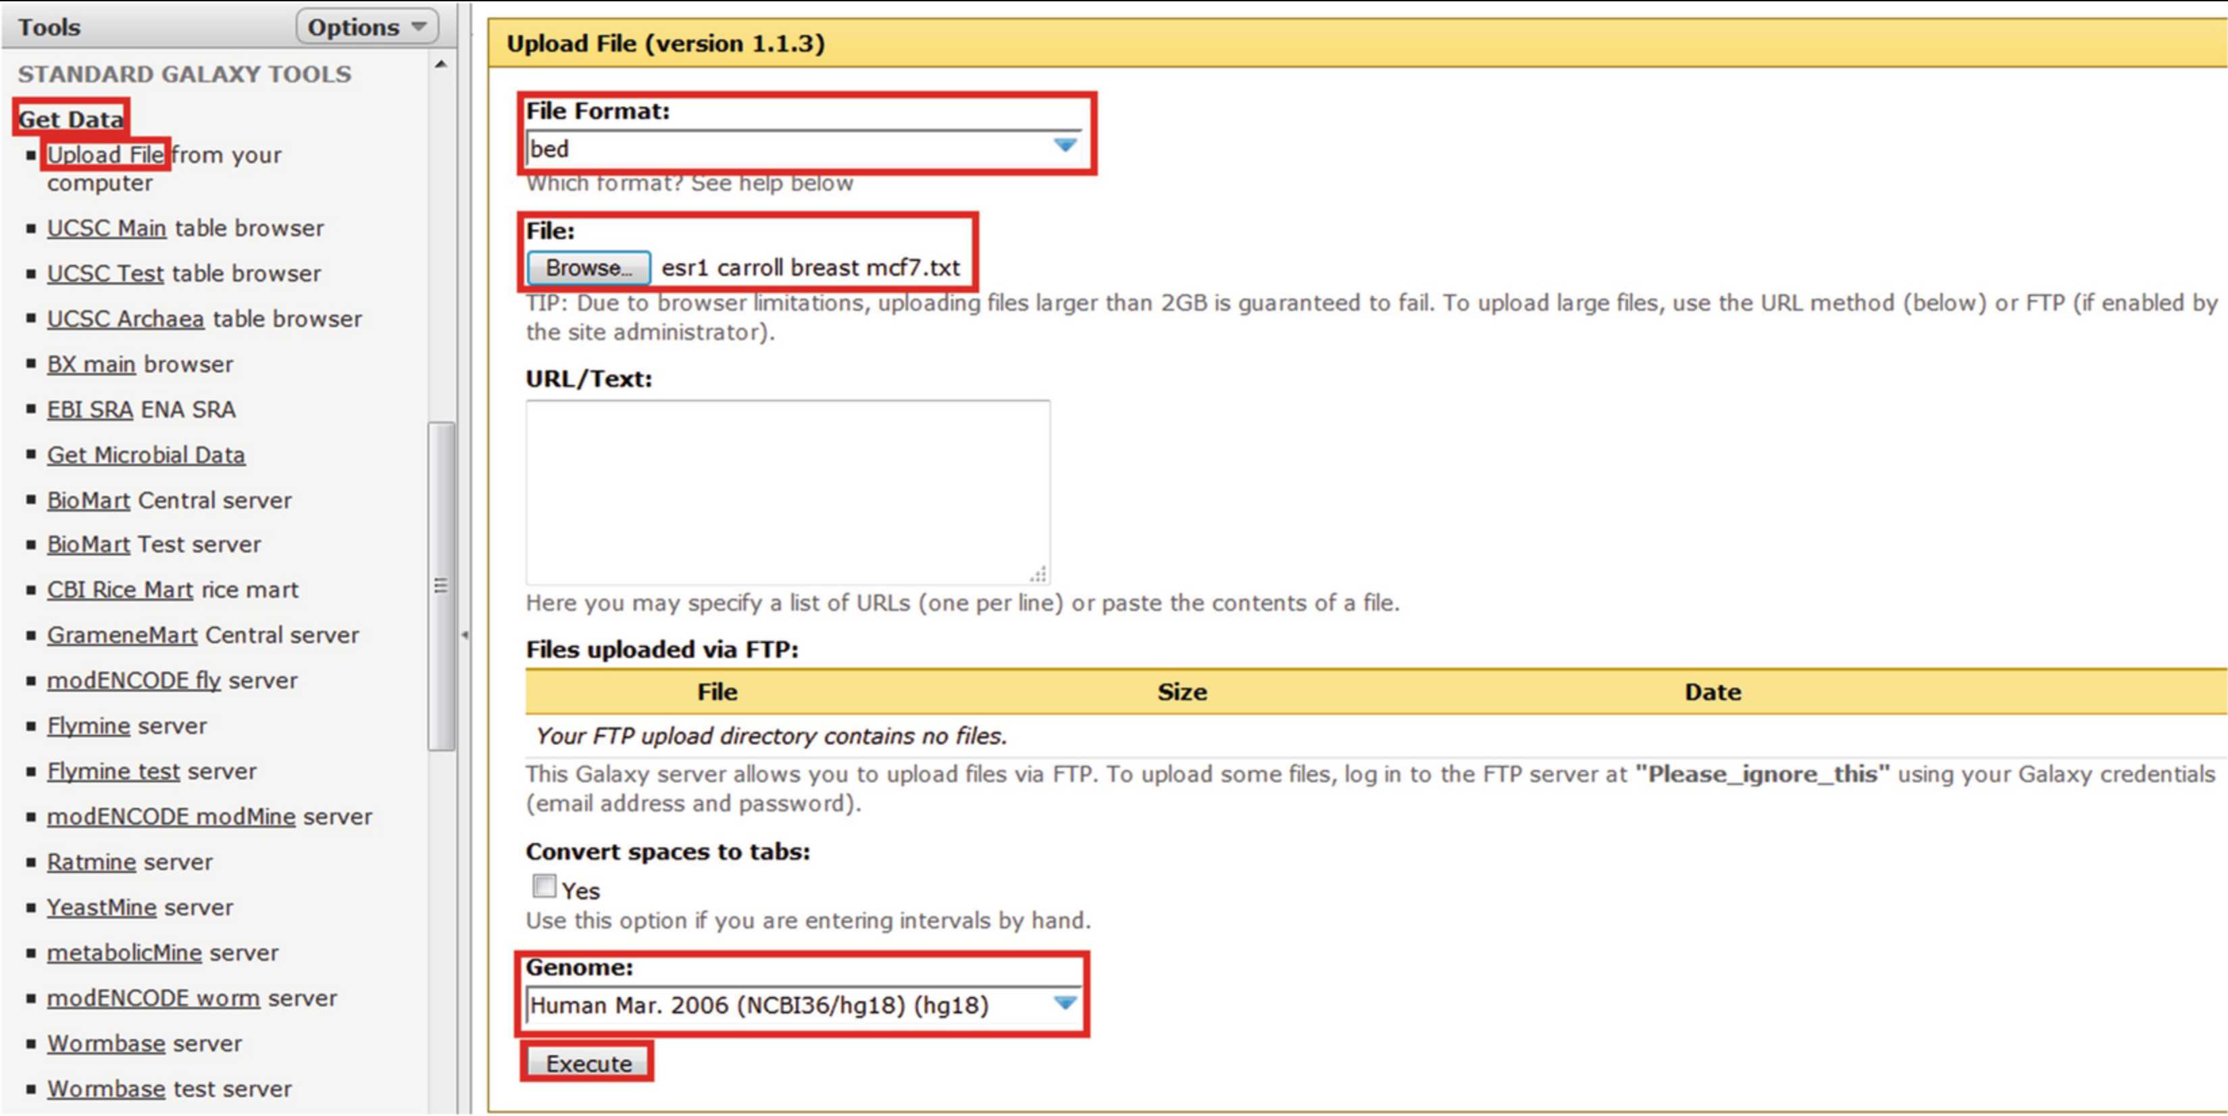The image size is (2228, 1116).
Task: Click inside the URL/Text text area
Action: pos(788,492)
